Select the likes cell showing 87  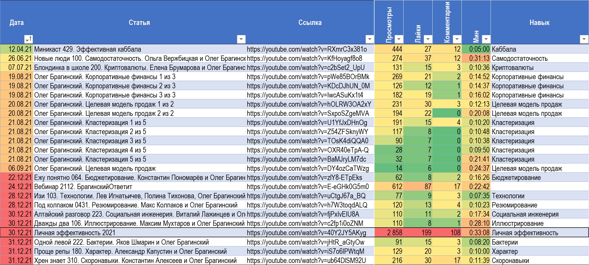click(x=418, y=187)
